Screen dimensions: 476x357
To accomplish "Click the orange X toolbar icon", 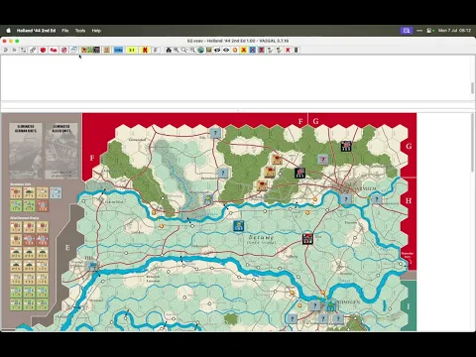I will coord(244,50).
